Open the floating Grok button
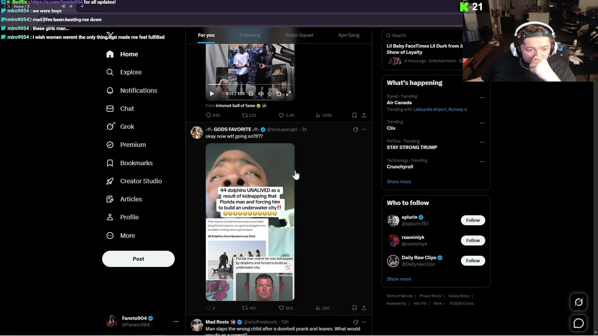Image resolution: width=598 pixels, height=336 pixels. (x=578, y=302)
